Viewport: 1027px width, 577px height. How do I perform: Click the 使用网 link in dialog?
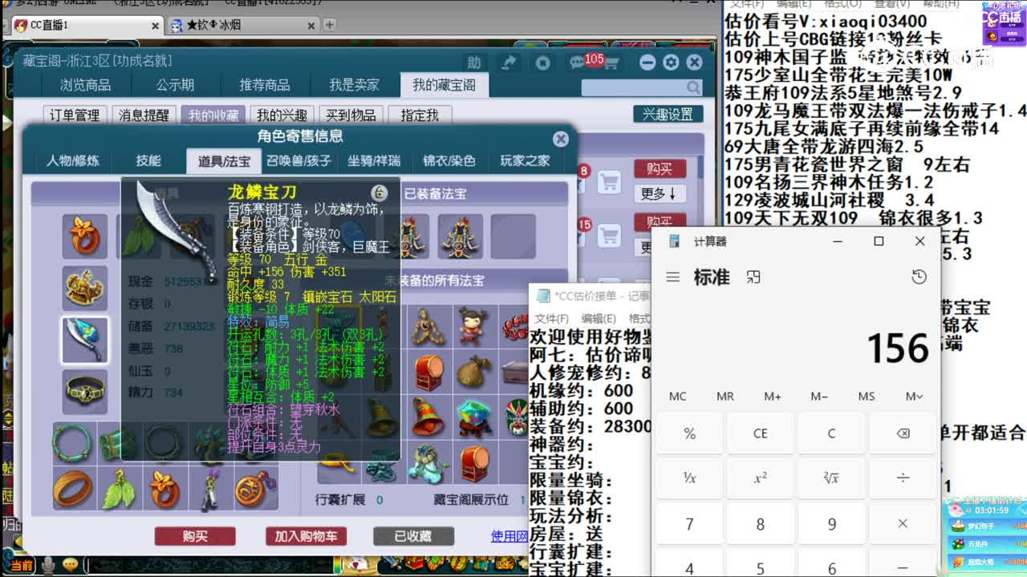pos(509,536)
